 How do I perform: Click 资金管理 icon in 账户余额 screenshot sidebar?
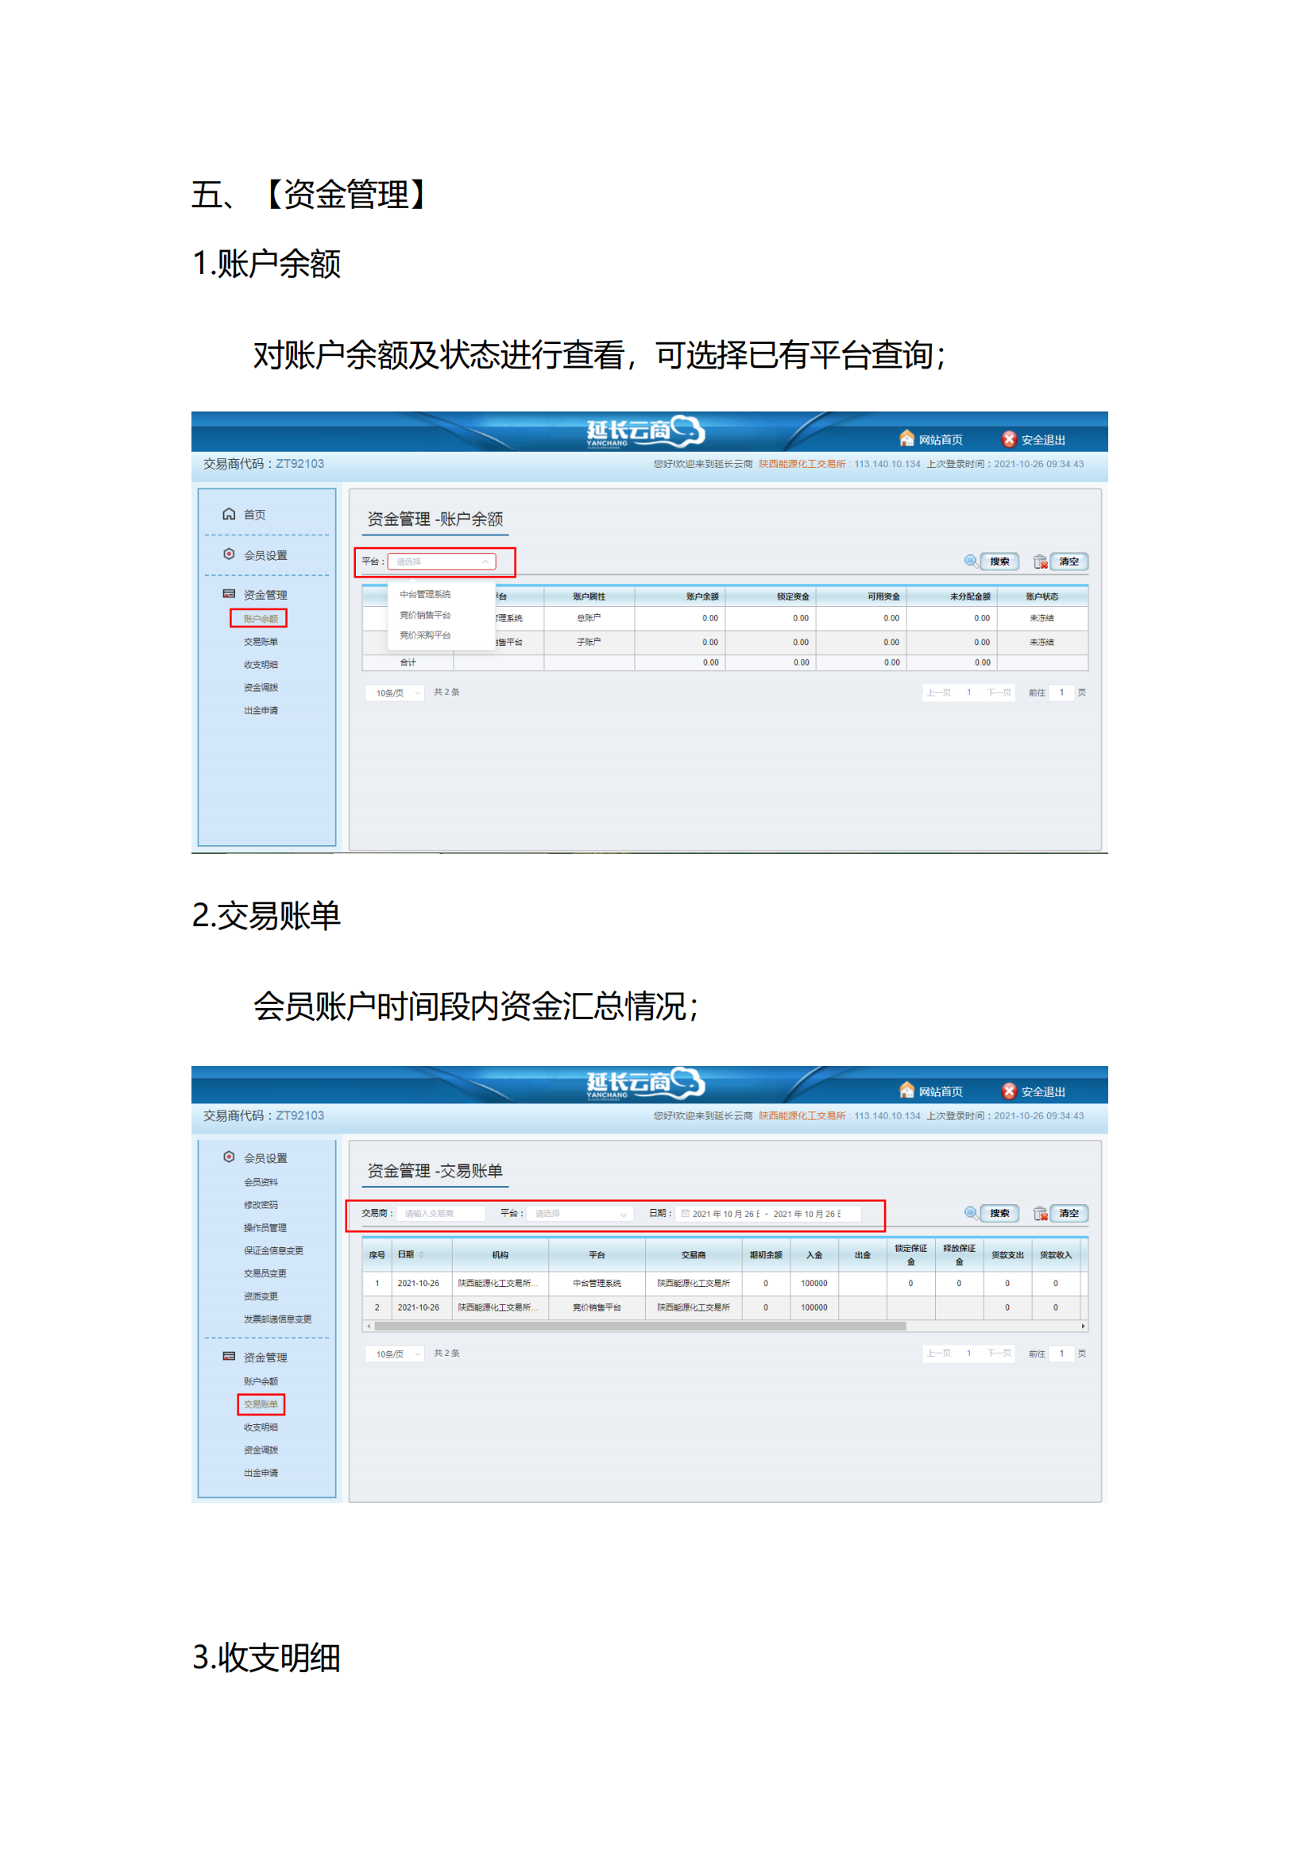coord(229,594)
